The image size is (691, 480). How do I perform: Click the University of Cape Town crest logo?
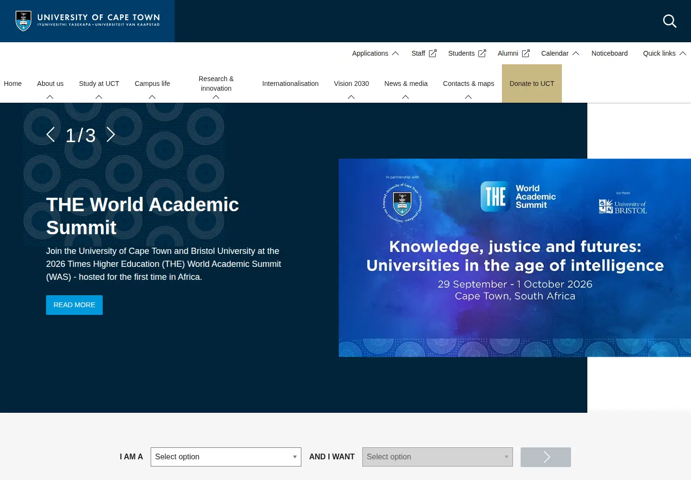24,21
